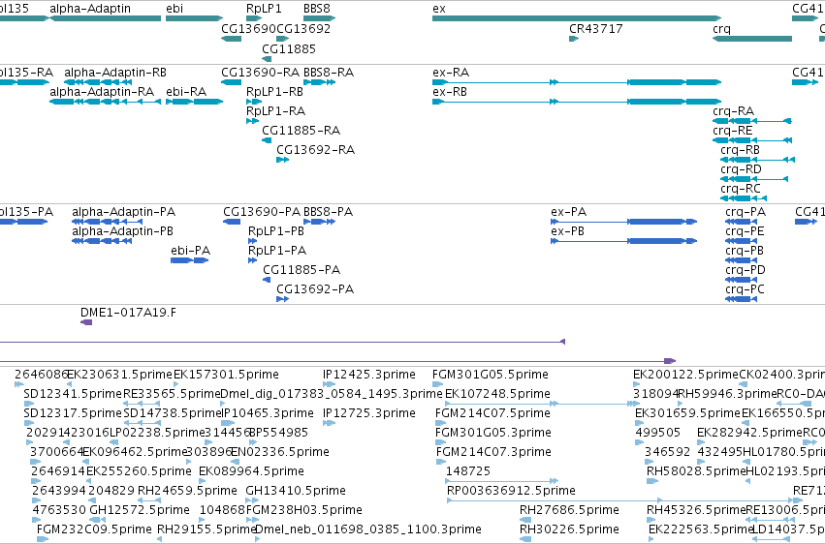The image size is (825, 544).
Task: Select the teal crq gene bar
Action: click(x=752, y=39)
